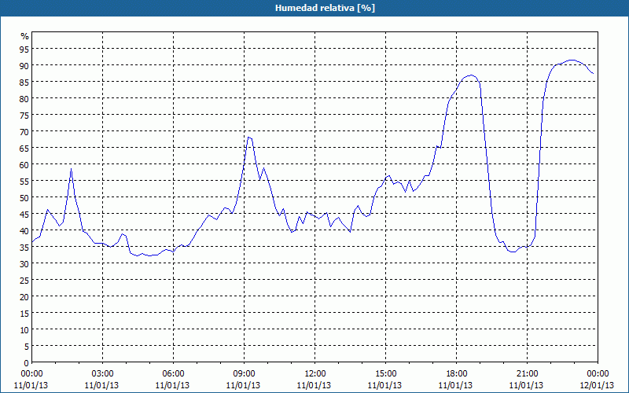Click the 80 y-axis value

[24, 98]
